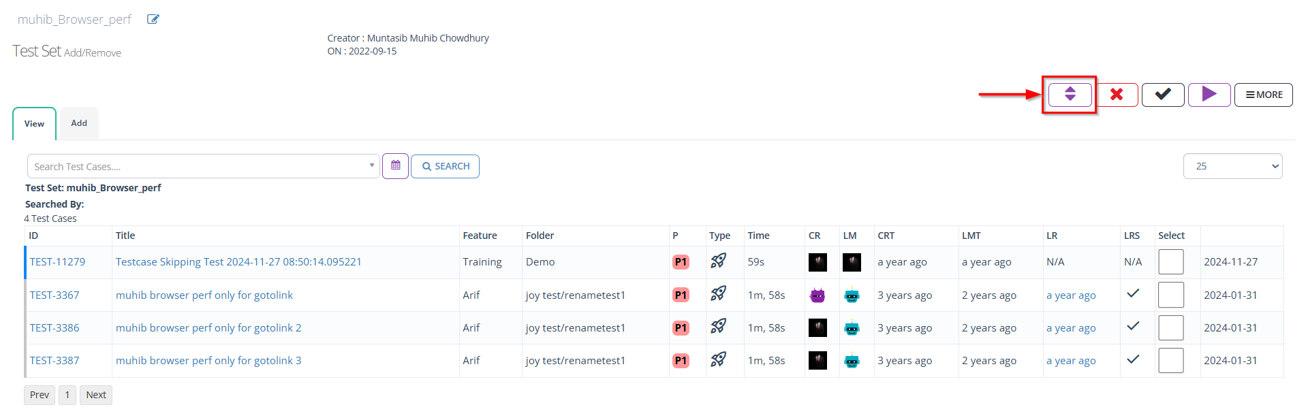The width and height of the screenshot is (1308, 420).
Task: Select the View tab
Action: (x=34, y=124)
